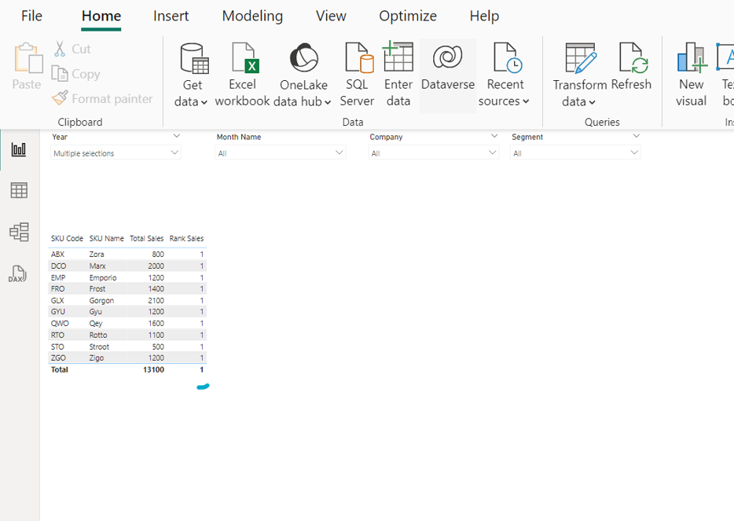Click the Company slicer header chevron
Screen dimensions: 734x521
coord(494,136)
